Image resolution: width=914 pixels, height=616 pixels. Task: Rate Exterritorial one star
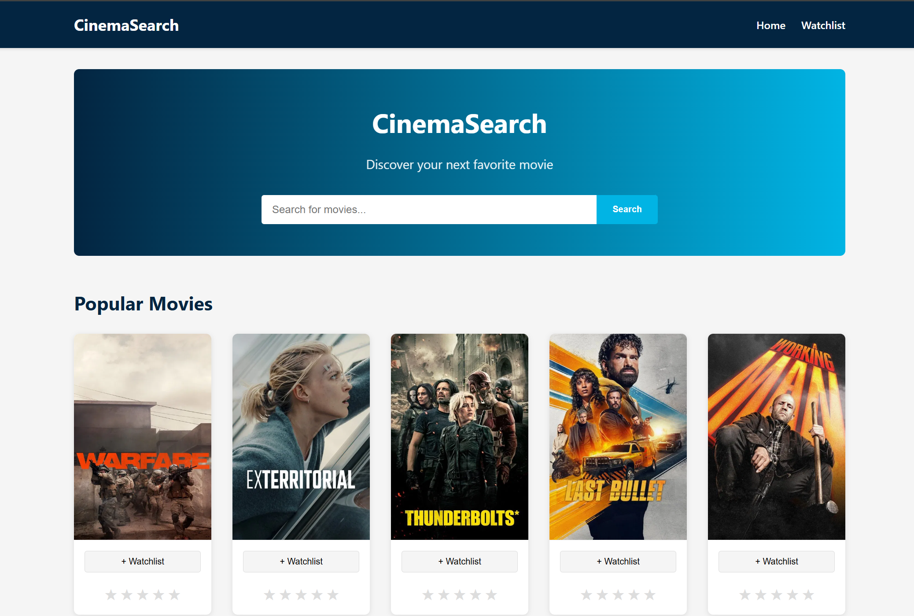pos(269,595)
